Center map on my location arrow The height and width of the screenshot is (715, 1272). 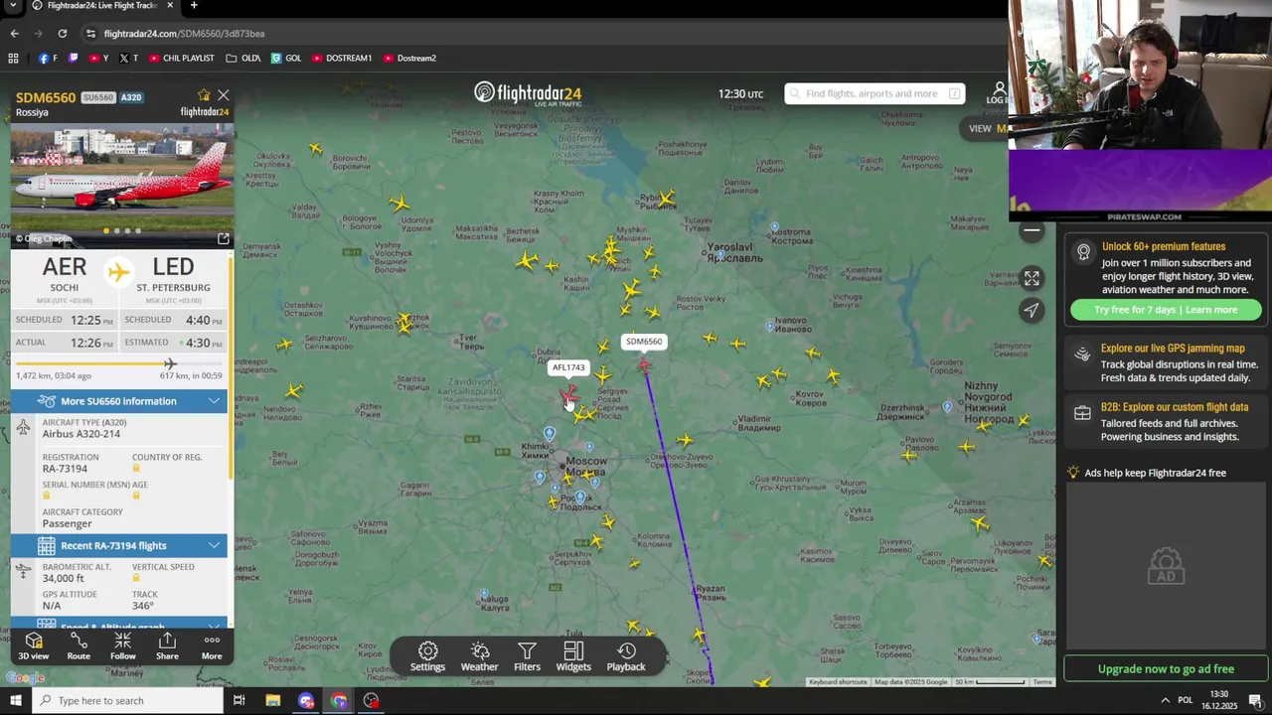[x=1033, y=311]
